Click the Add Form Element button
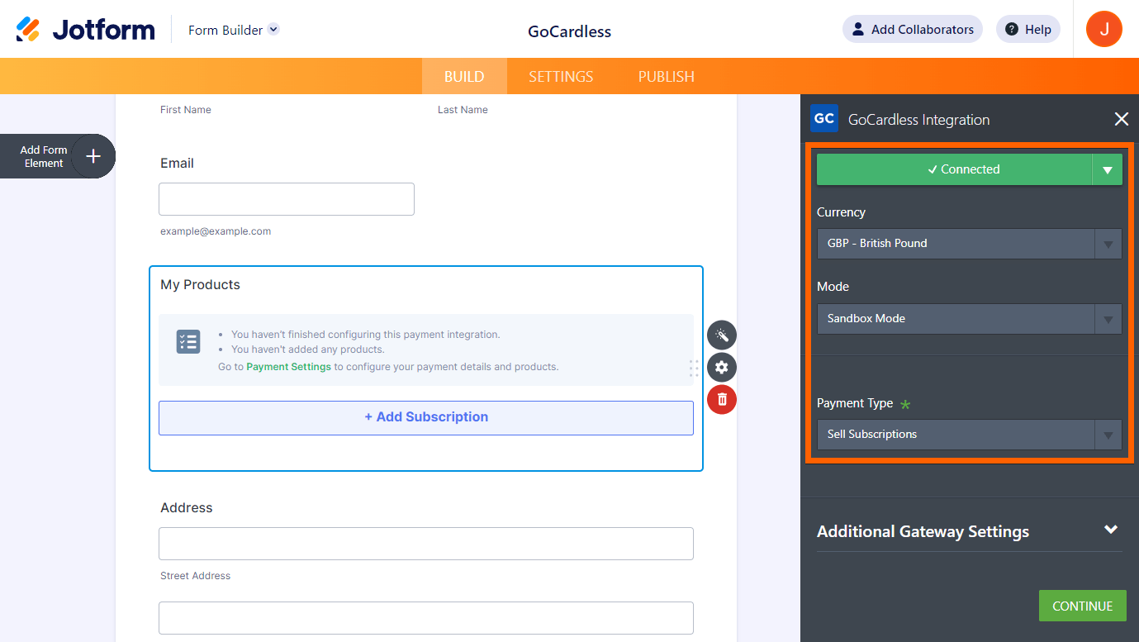 57,156
